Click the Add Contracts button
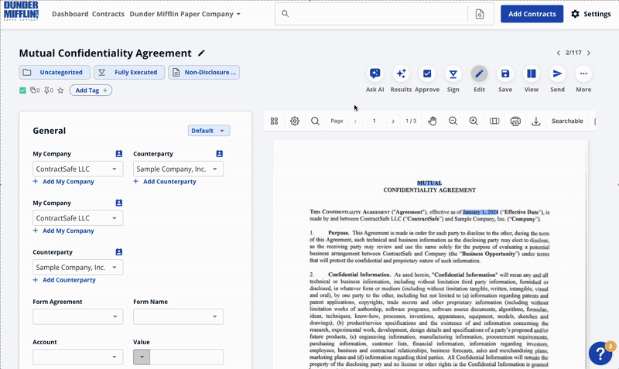Screen dimensions: 619x369 coord(532,14)
